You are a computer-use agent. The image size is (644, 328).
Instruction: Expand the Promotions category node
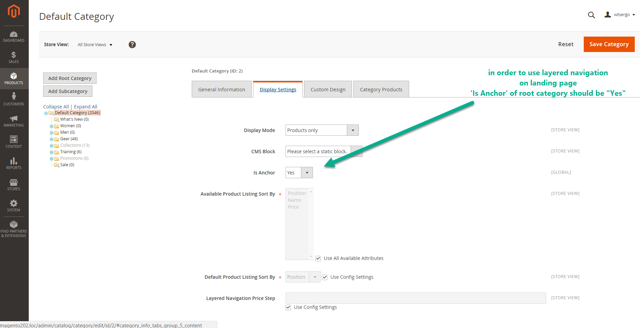pos(51,159)
